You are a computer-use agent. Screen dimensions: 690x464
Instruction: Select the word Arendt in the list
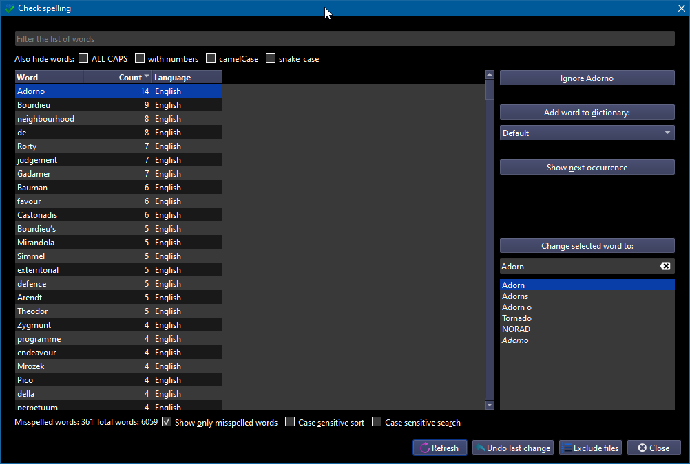point(118,298)
